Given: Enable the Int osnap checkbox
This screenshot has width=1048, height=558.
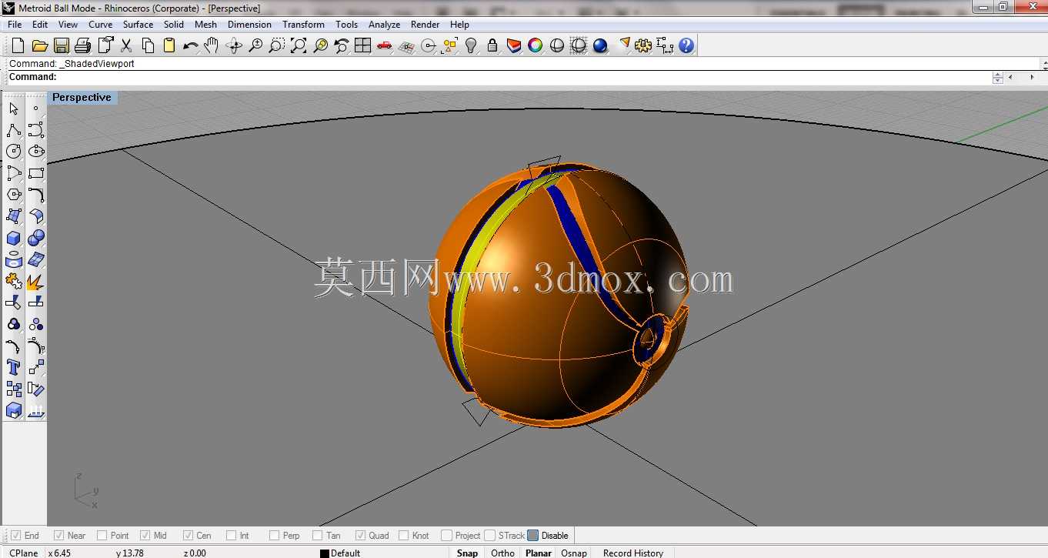Looking at the screenshot, I should coord(232,536).
